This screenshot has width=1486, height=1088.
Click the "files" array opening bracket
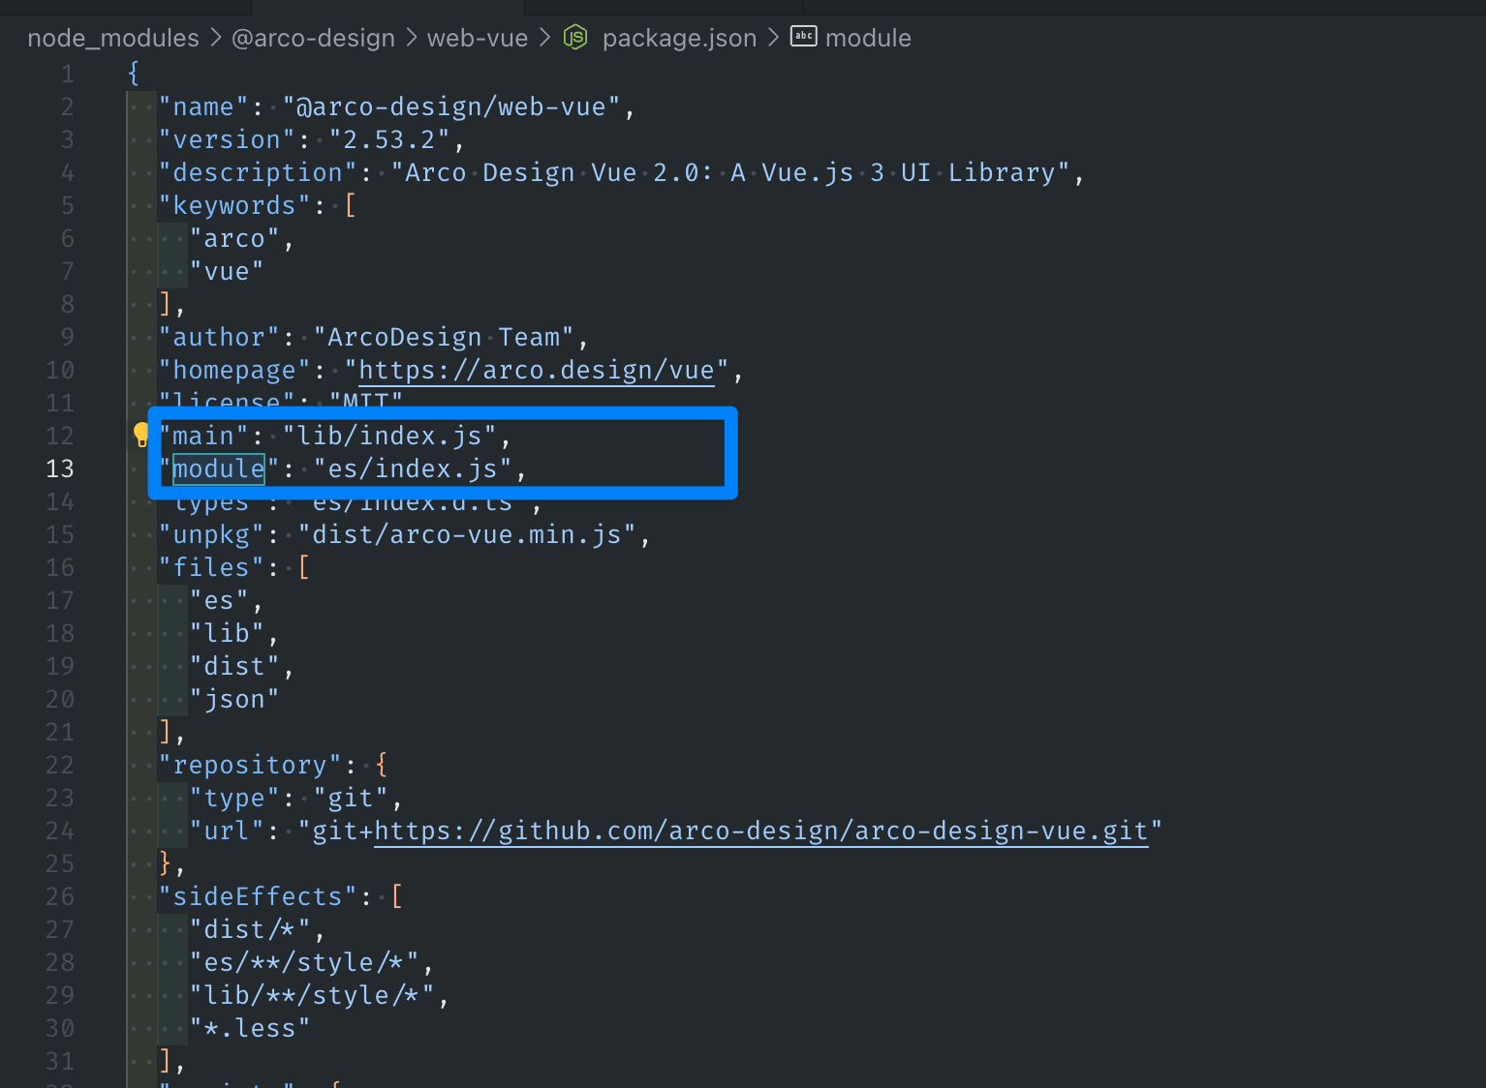pyautogui.click(x=303, y=567)
